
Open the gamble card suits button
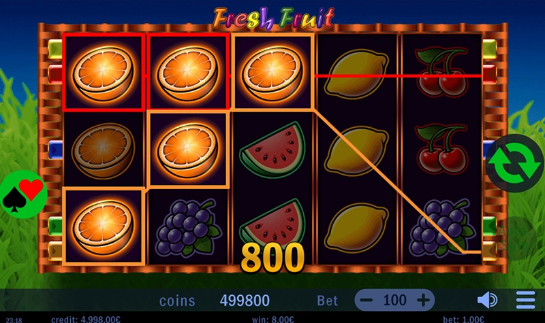[x=24, y=194]
